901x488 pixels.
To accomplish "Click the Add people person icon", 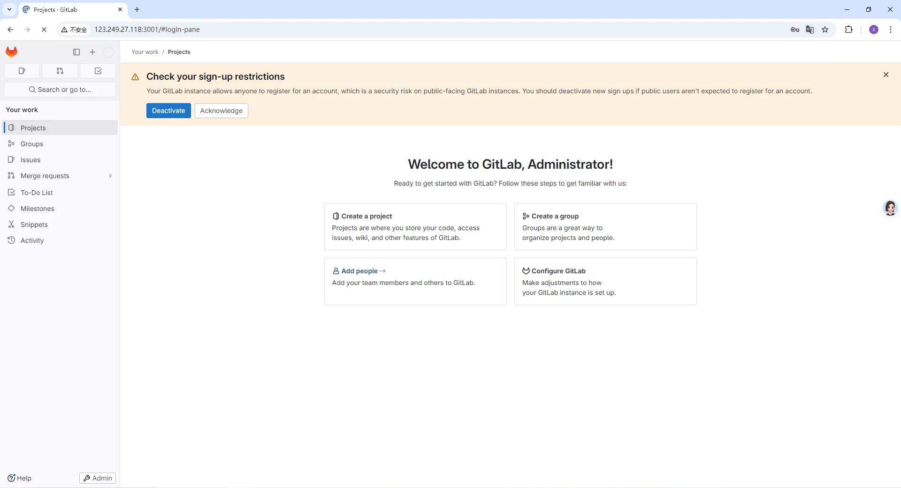I will 336,271.
